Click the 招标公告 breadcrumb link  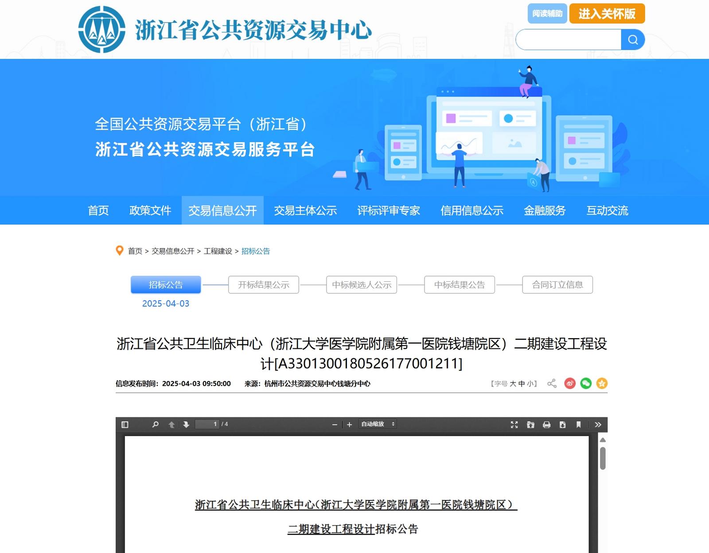pos(256,251)
